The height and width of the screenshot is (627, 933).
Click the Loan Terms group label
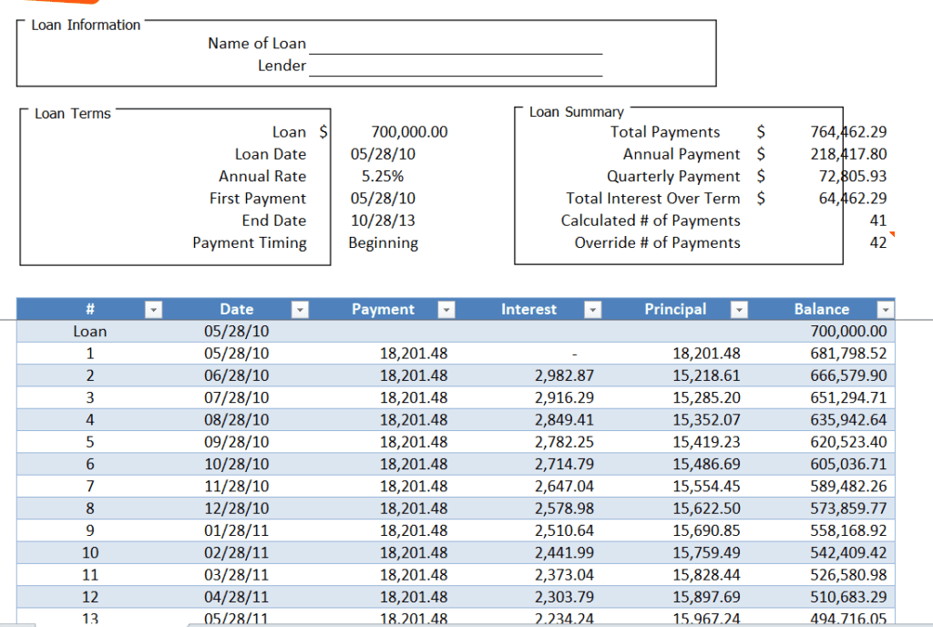[x=73, y=114]
